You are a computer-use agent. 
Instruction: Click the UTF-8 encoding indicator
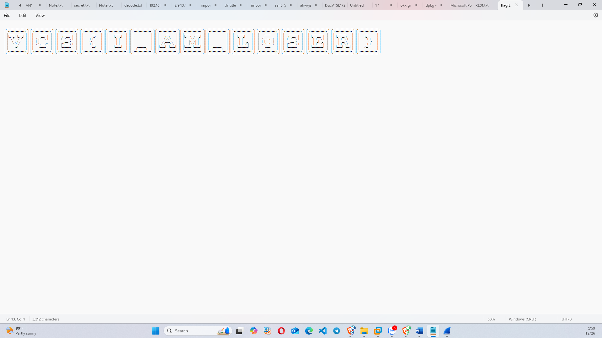[x=567, y=319]
